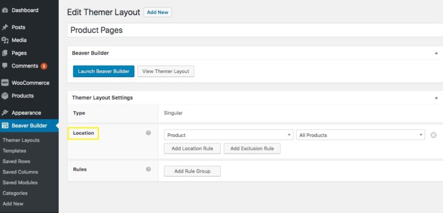The height and width of the screenshot is (213, 443).
Task: Click Launch Beaver Builder button
Action: click(x=104, y=71)
